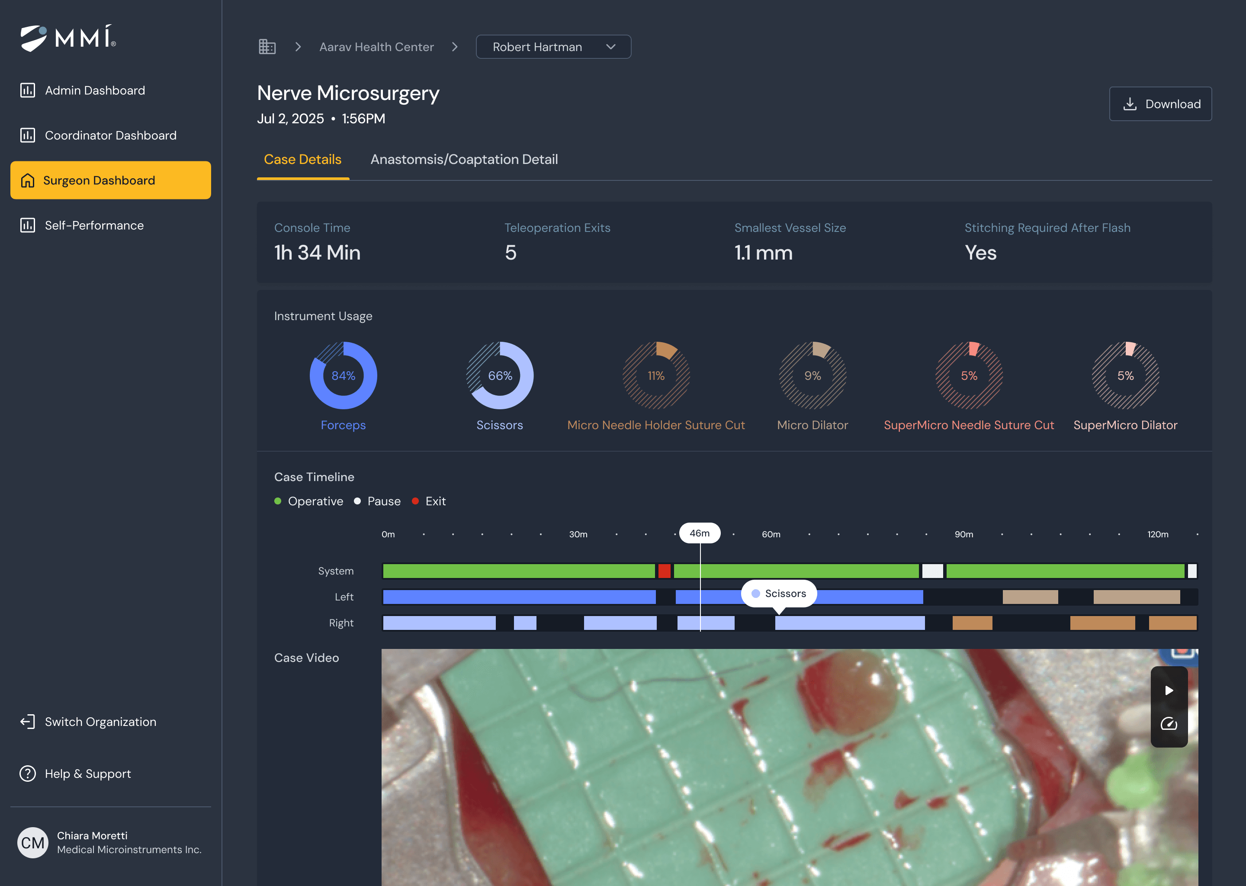Open Help & Support
This screenshot has height=886, width=1246.
87,774
